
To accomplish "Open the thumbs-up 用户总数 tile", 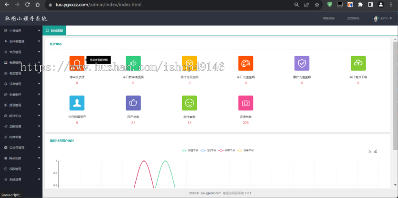I will click(133, 103).
